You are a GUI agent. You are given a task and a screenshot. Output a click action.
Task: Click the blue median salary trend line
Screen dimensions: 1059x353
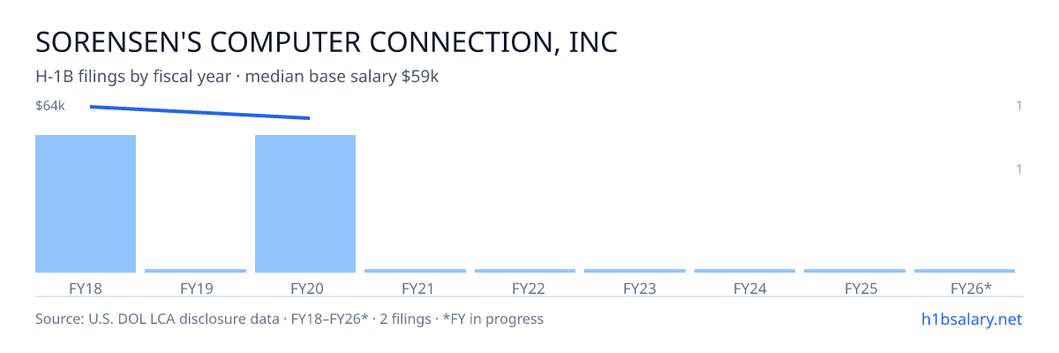pos(200,112)
